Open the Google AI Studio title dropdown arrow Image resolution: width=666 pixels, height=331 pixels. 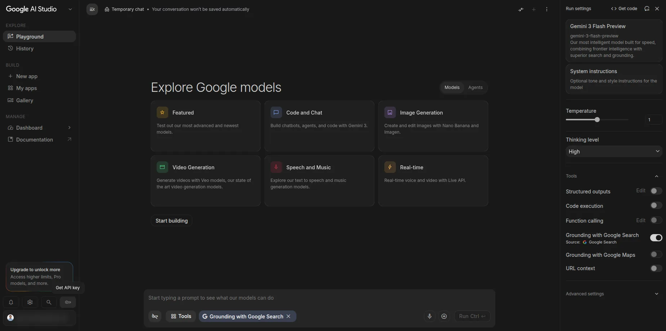point(70,9)
